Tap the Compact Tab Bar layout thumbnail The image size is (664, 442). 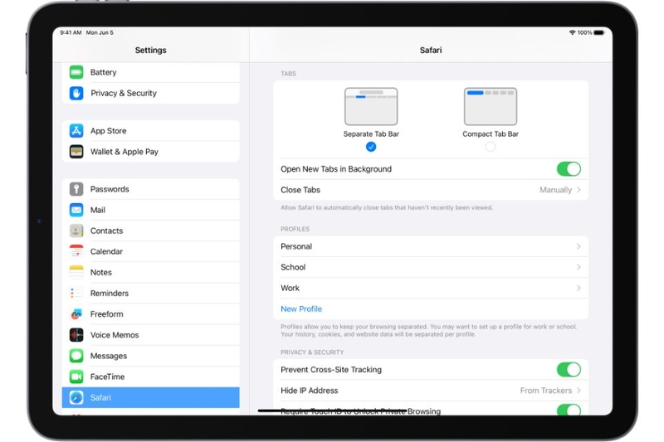click(491, 106)
